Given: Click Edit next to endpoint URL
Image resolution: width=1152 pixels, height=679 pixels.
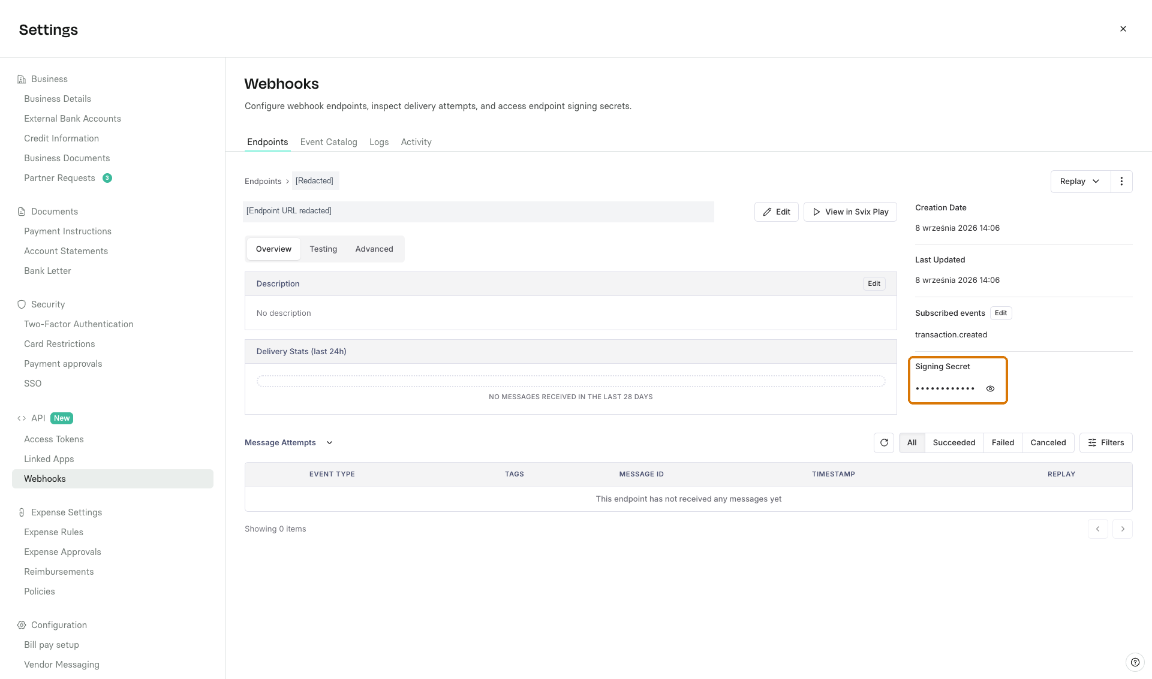Looking at the screenshot, I should click(x=776, y=212).
